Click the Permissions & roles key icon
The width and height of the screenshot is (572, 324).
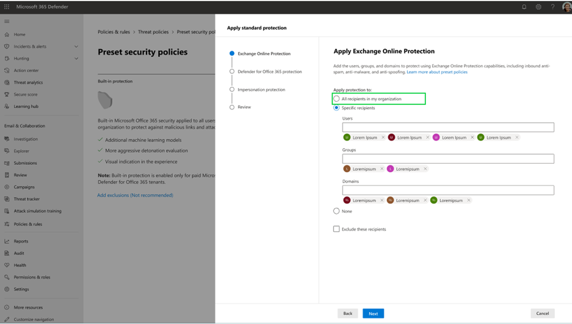click(6, 277)
